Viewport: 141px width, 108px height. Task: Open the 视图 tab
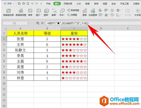coord(105,4)
